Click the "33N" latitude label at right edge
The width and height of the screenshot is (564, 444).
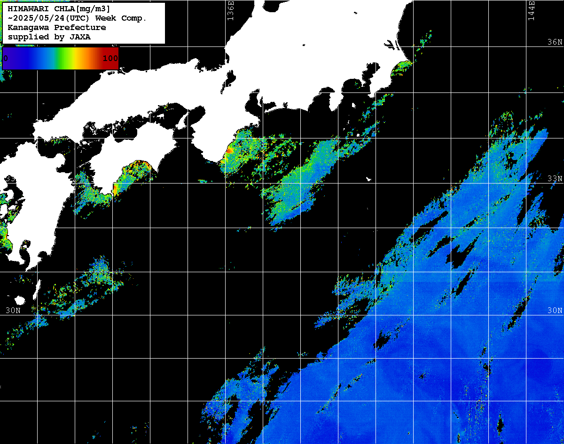(555, 179)
